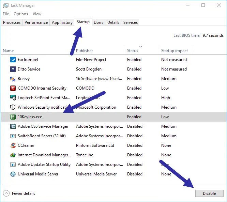Select the Adobe CS6 Service Manager name
Image resolution: width=227 pixels, height=202 pixels.
tap(43, 126)
